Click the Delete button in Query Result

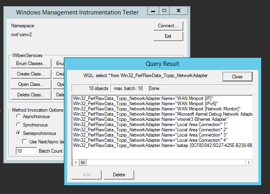tap(119, 175)
